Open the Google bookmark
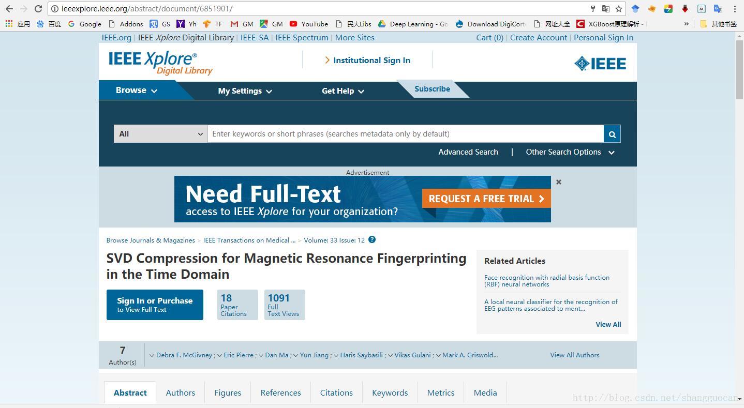 pos(84,24)
